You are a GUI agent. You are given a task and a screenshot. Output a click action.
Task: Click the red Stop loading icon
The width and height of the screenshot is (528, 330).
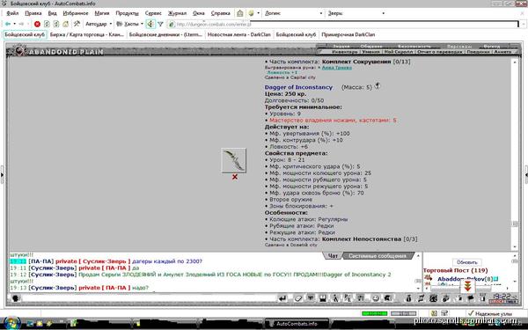point(37,24)
